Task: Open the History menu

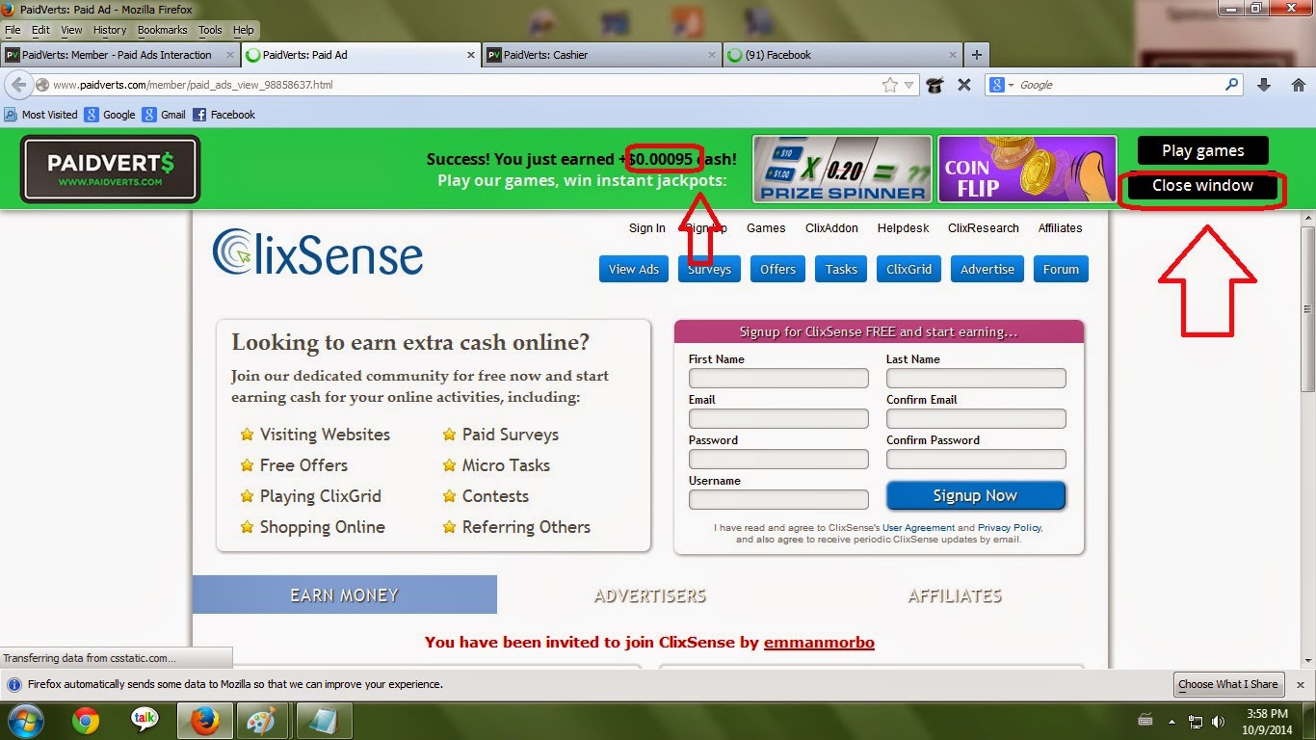Action: coord(110,30)
